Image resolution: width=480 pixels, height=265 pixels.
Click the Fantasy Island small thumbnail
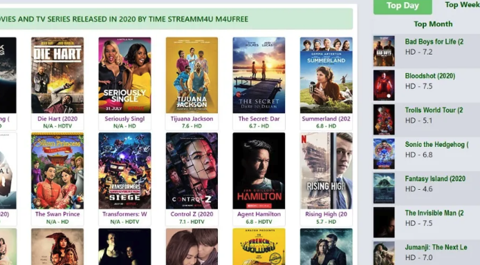[384, 188]
